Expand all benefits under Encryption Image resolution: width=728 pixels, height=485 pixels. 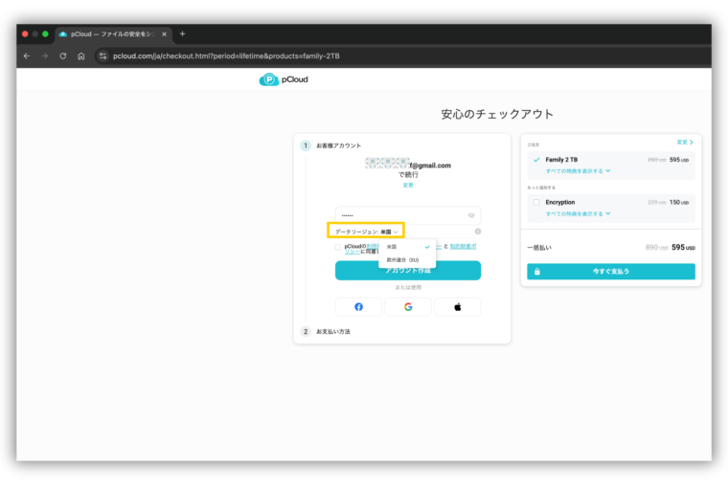[x=578, y=213]
